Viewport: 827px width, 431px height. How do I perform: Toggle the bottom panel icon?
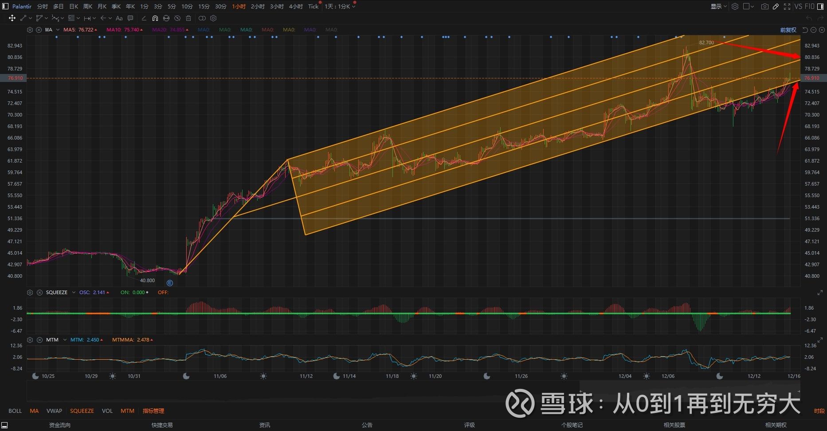tap(4, 425)
